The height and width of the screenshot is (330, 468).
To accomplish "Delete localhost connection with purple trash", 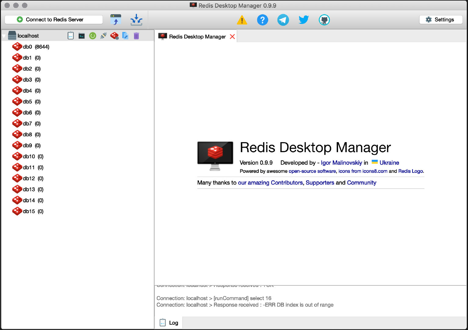I will point(136,36).
